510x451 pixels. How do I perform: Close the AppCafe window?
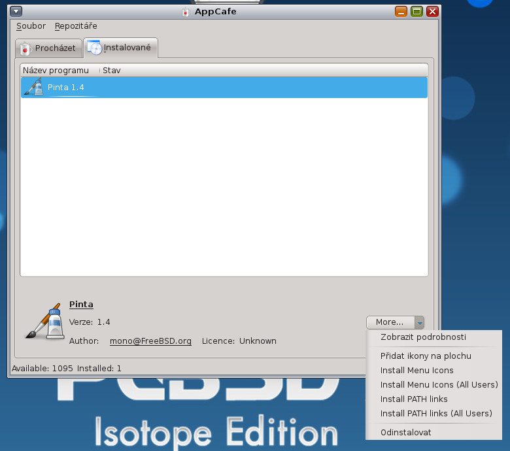pos(433,12)
